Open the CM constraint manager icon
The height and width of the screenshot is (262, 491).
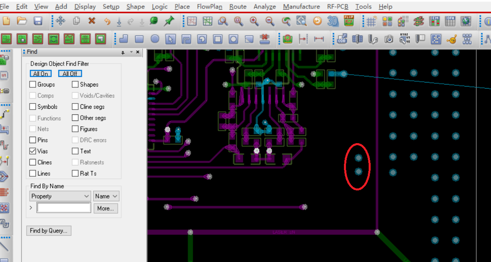click(x=435, y=21)
